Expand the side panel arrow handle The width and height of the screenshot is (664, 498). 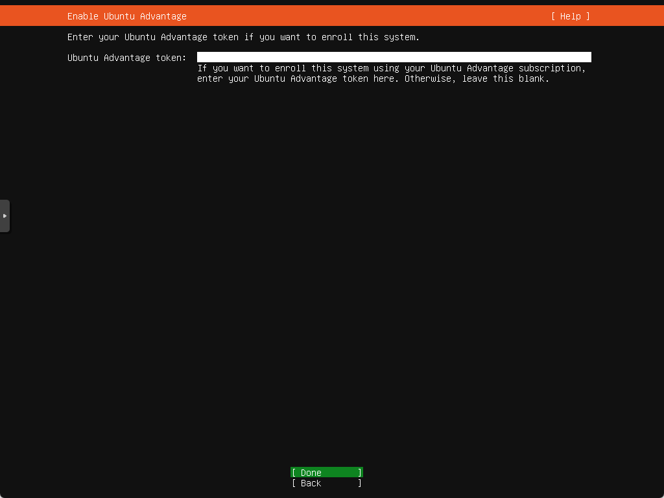[x=5, y=216]
